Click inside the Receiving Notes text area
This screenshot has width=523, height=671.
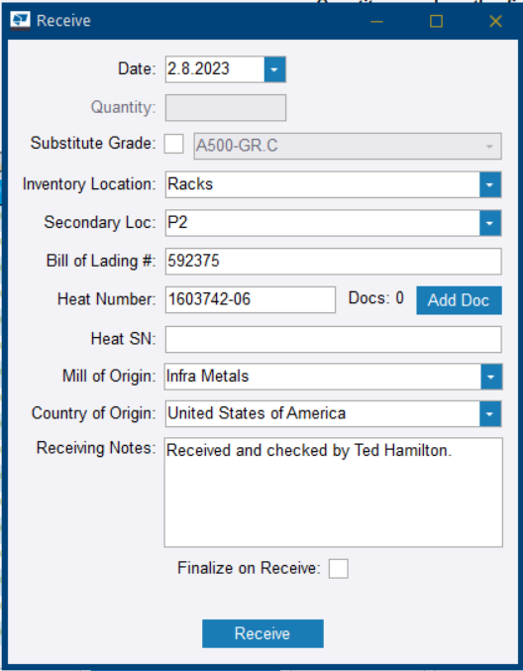(x=334, y=493)
